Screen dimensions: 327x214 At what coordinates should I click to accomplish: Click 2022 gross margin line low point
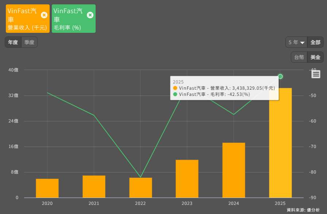tap(141, 178)
